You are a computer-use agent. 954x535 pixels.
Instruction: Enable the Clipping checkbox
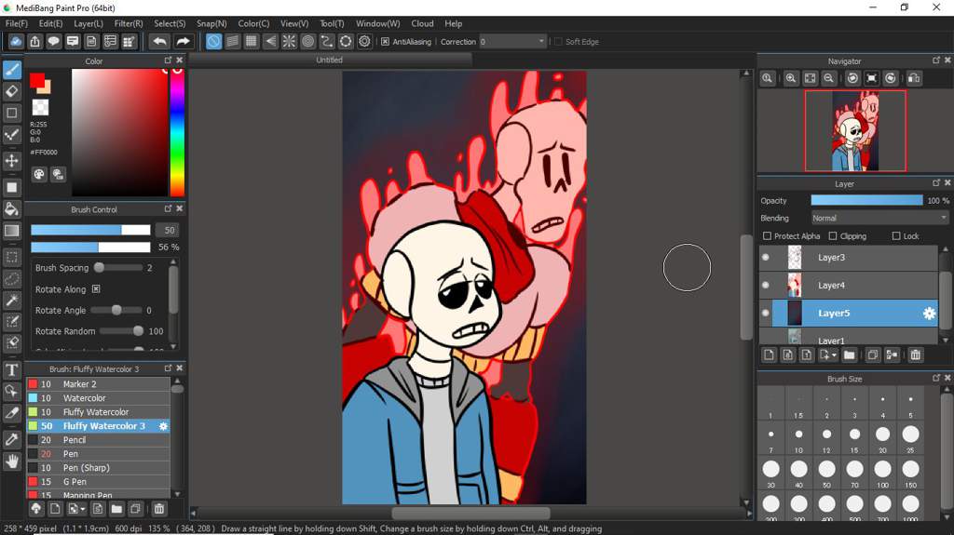[833, 236]
